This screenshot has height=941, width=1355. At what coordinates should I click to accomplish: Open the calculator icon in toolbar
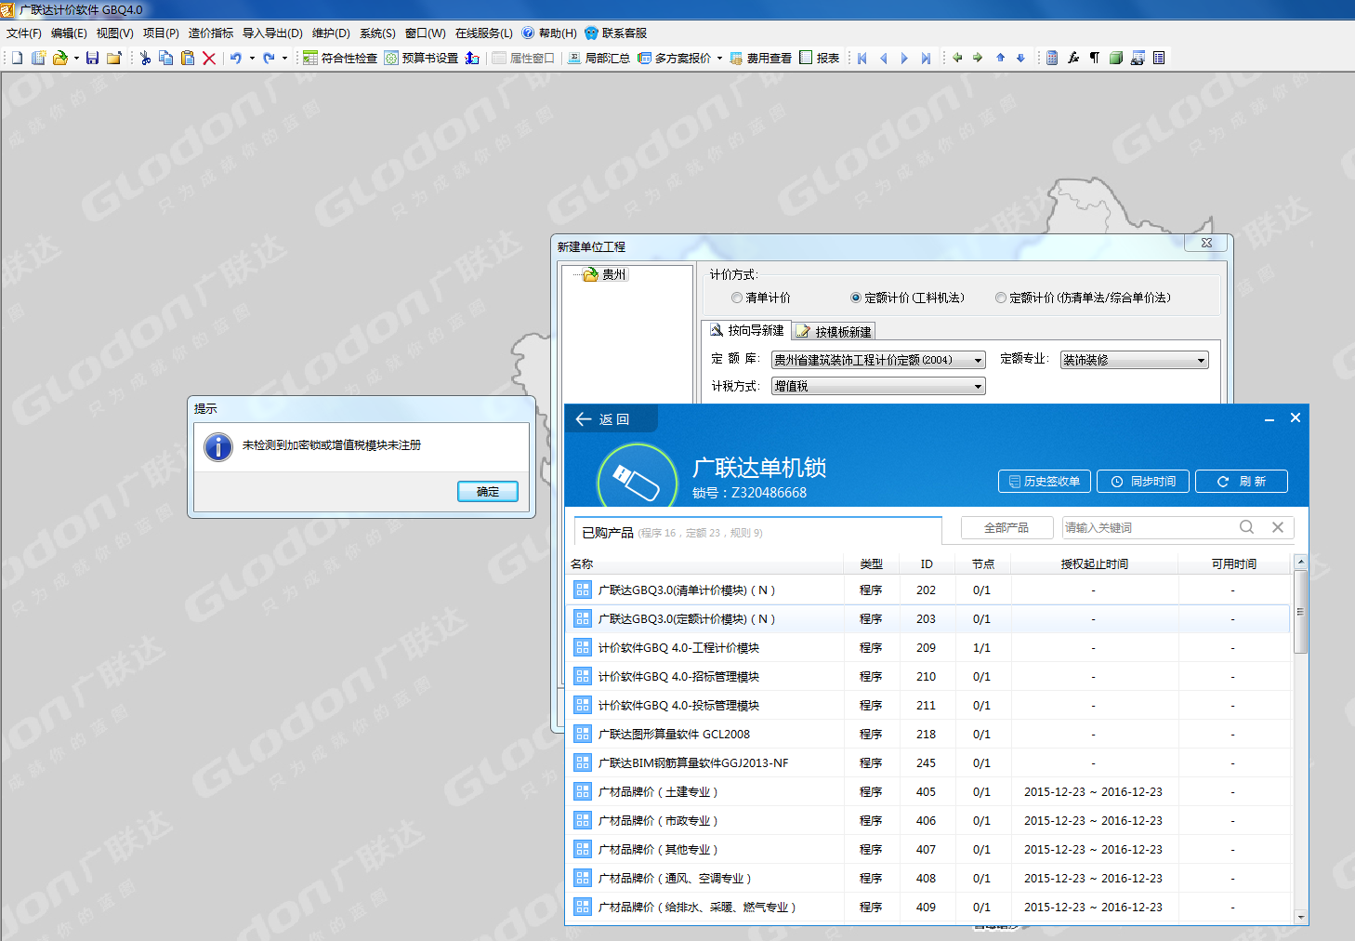(x=1052, y=58)
